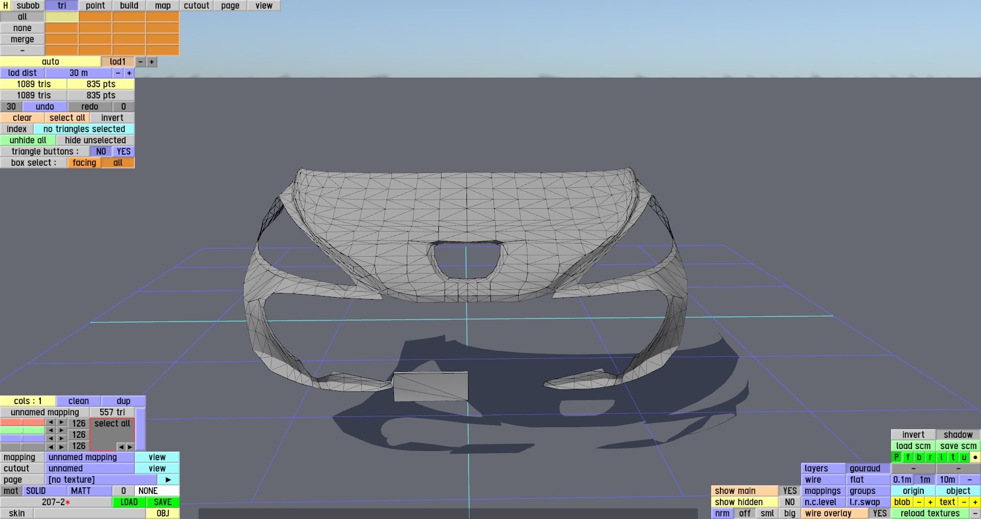The image size is (981, 519).
Task: Click the left arrow of the grey brightness slider
Action: 51,447
